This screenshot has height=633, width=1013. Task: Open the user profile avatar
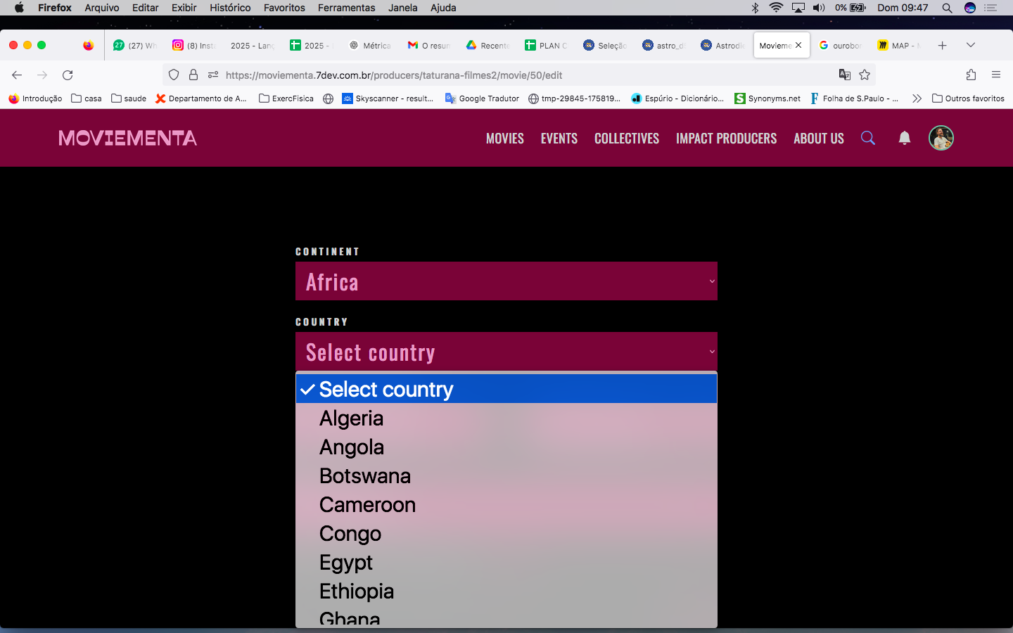click(941, 138)
